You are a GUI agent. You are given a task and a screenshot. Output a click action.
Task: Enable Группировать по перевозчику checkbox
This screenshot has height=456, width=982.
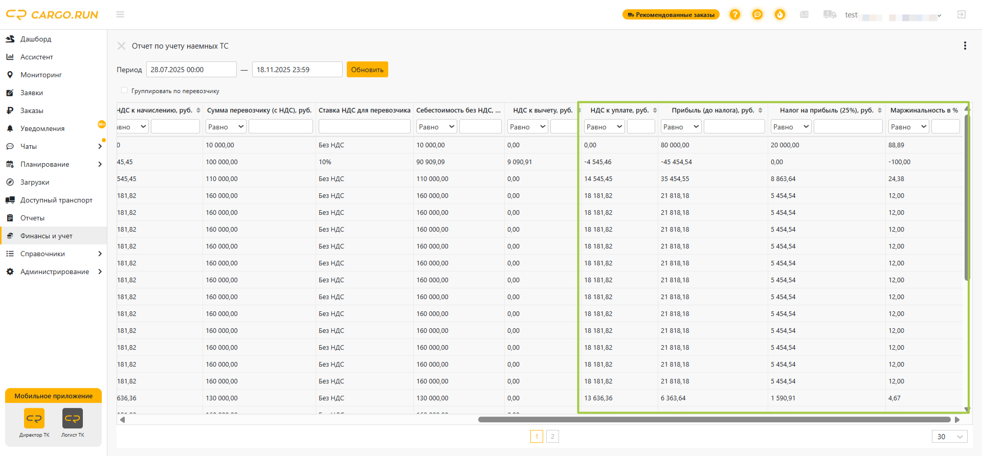(124, 90)
